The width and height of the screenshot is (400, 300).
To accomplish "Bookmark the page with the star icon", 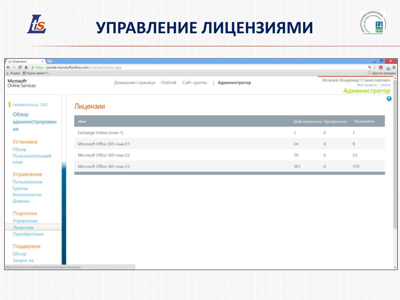I will (x=374, y=67).
